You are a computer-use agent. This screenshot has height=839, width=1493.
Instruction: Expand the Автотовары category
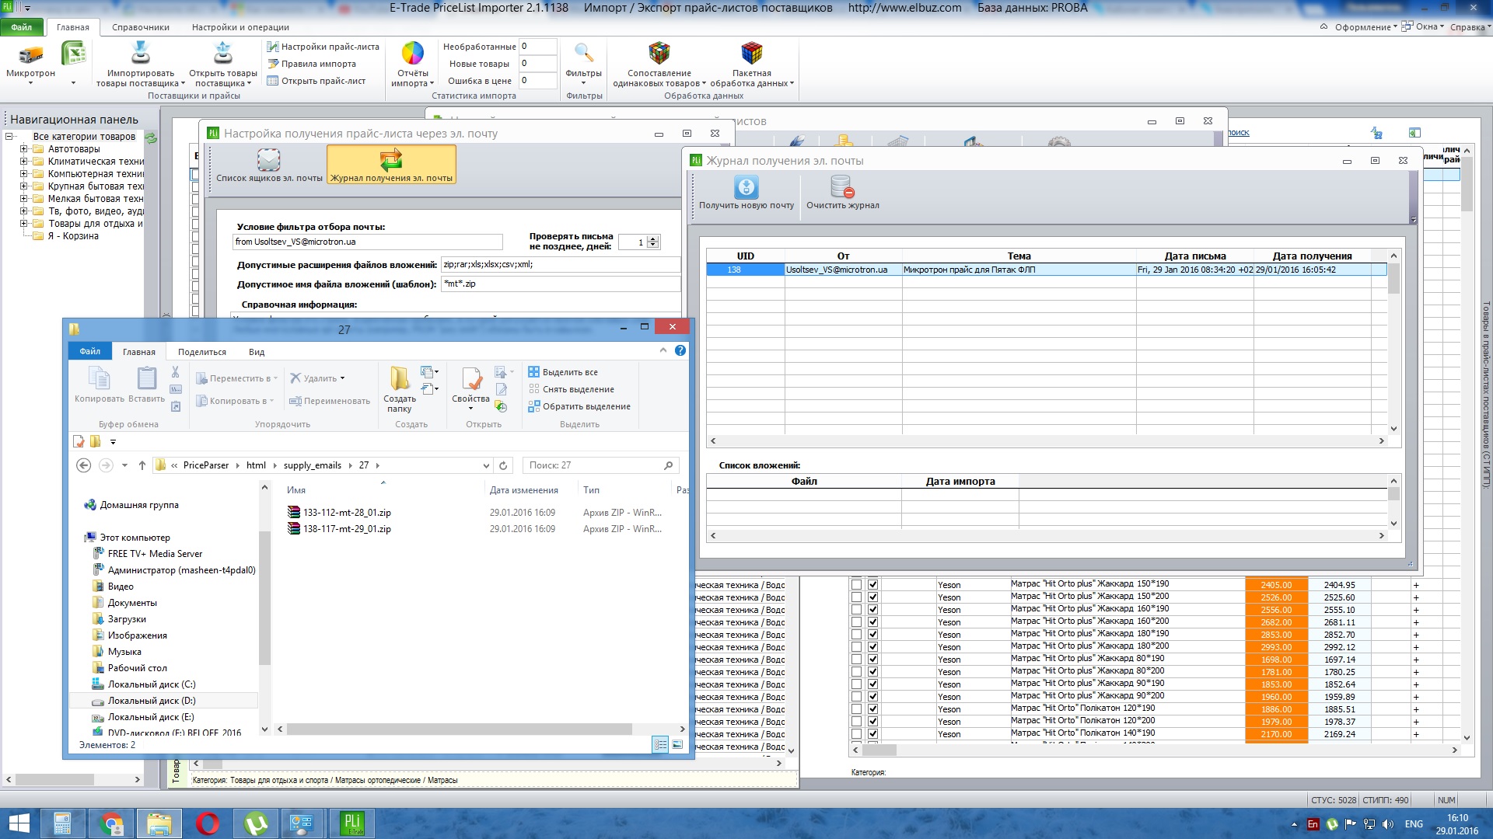(23, 149)
